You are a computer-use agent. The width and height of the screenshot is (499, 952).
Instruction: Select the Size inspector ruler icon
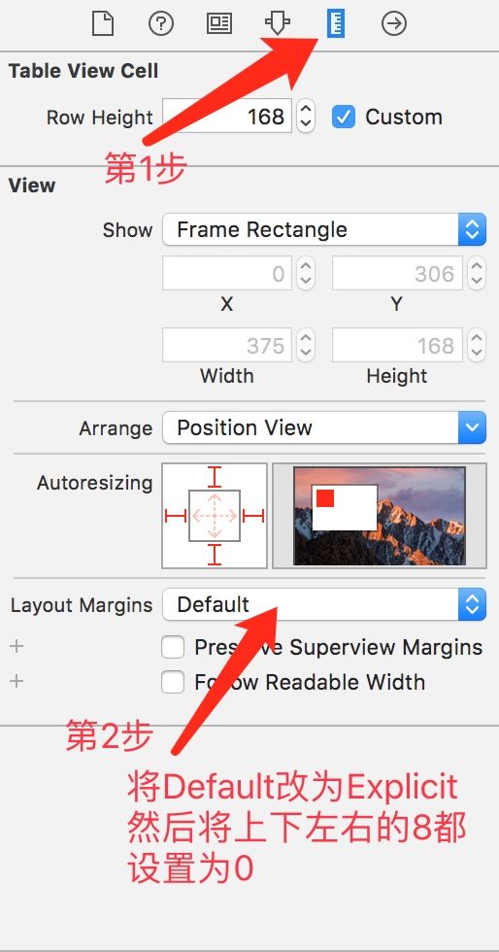pos(336,24)
